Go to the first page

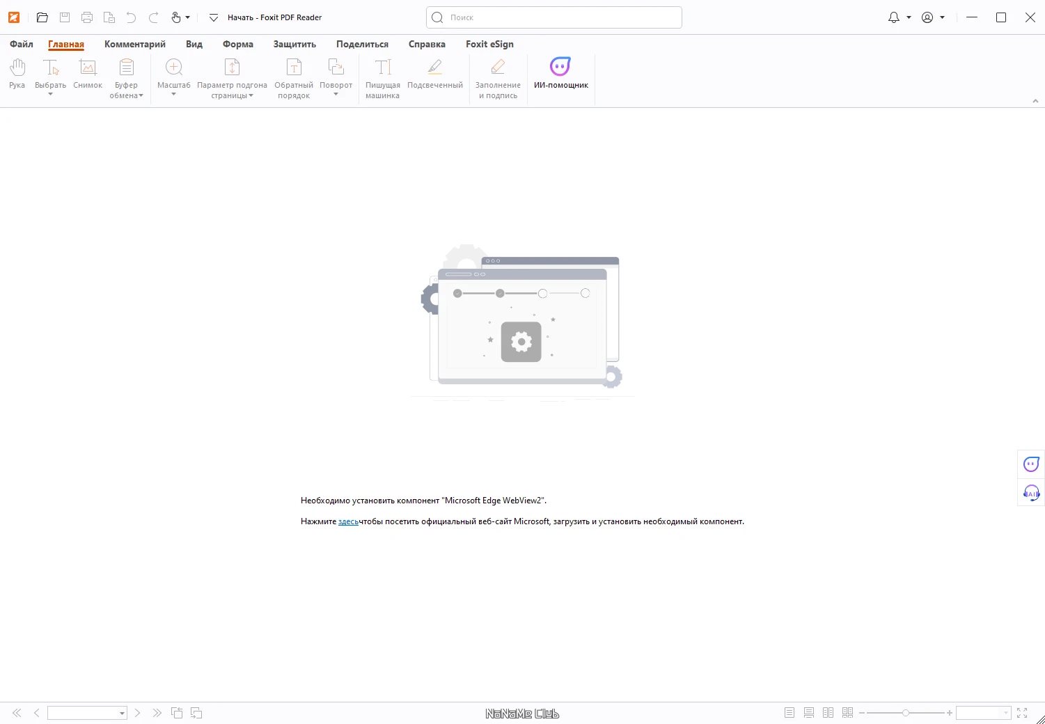[x=17, y=713]
